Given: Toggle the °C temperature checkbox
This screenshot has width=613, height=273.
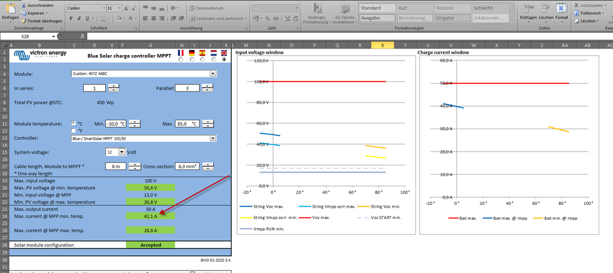Looking at the screenshot, I should coord(73,123).
